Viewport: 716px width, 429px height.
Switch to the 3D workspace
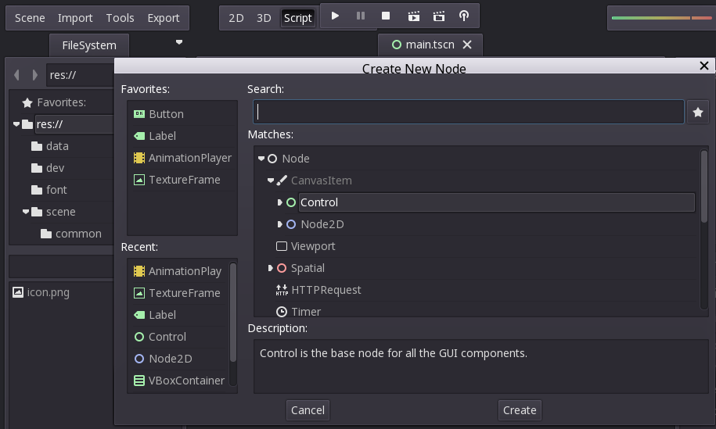[264, 18]
